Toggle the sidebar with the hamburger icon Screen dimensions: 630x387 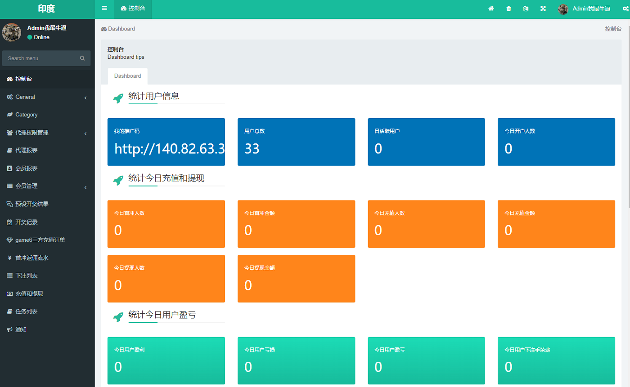[104, 9]
